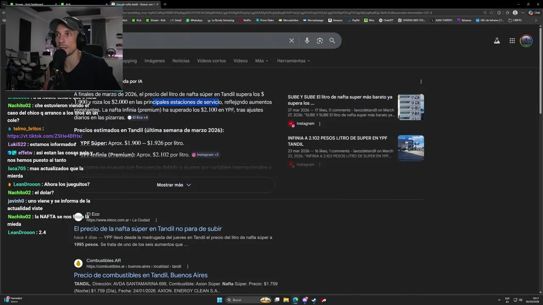Click the taskbar Buscar search box
543x305 pixels.
(x=248, y=300)
